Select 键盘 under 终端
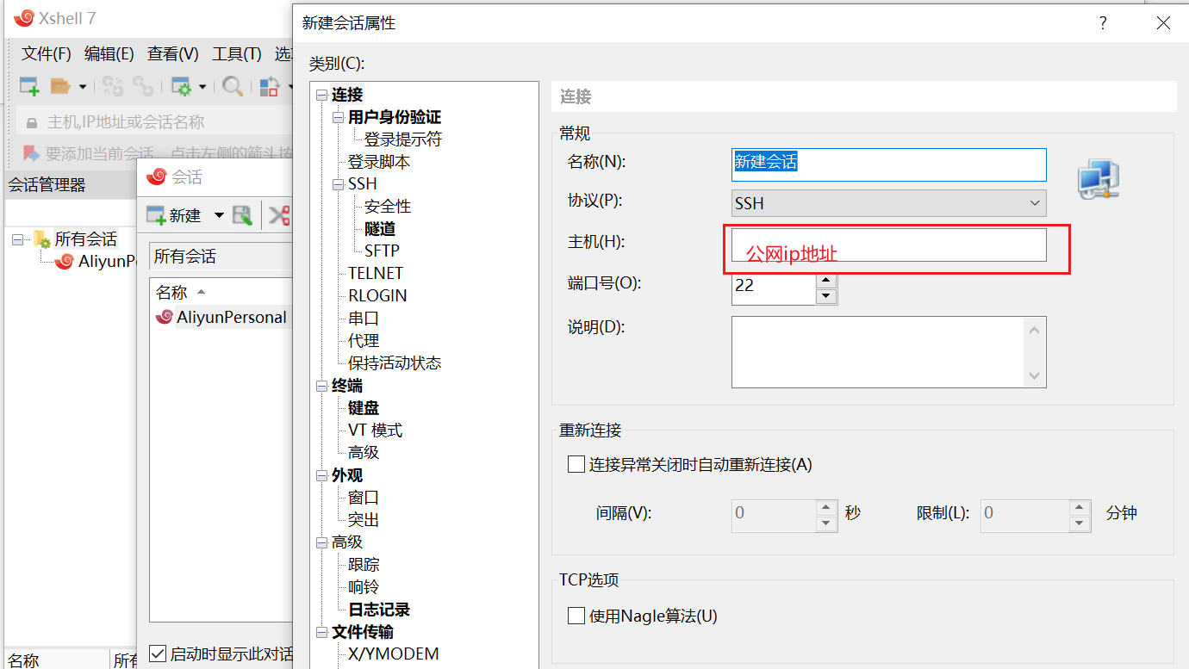Image resolution: width=1189 pixels, height=669 pixels. point(364,408)
